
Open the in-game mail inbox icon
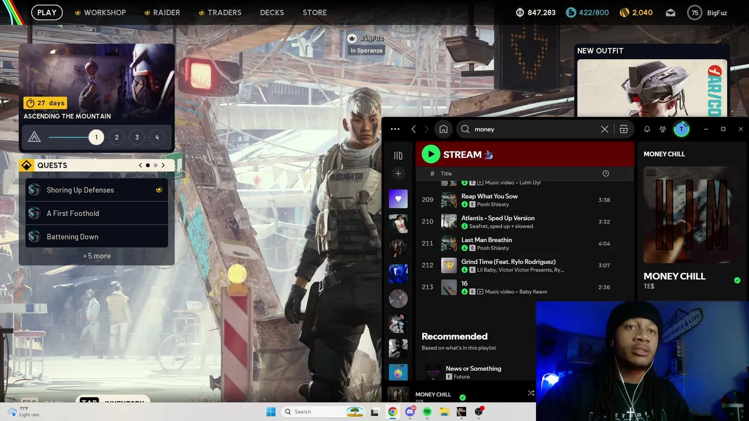(671, 13)
